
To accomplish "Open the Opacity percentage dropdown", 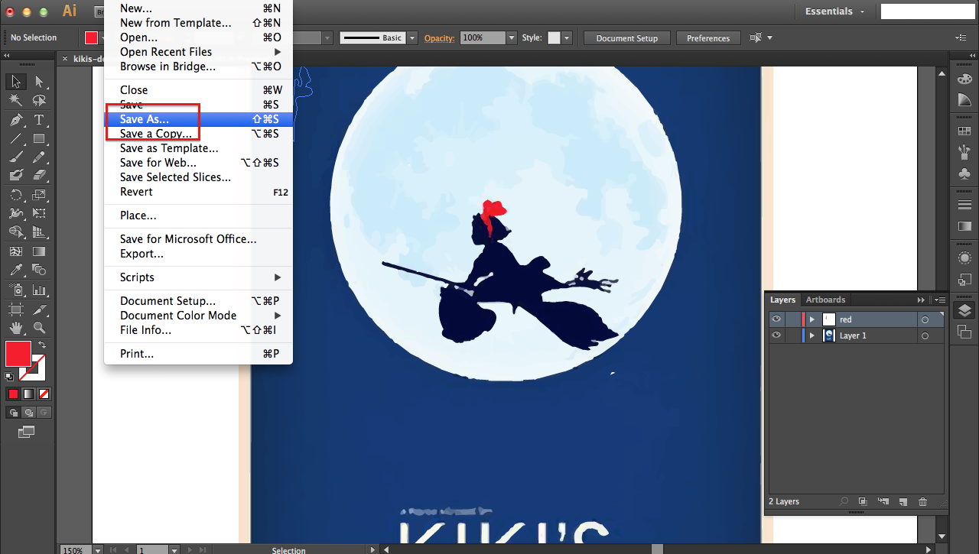I will (x=511, y=37).
